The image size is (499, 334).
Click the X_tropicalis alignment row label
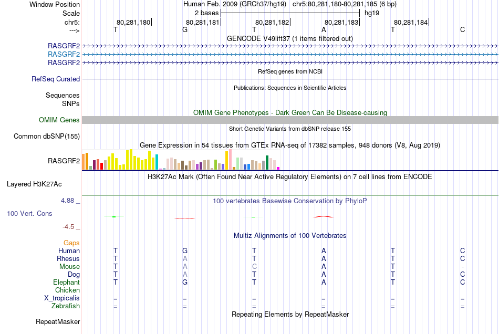pyautogui.click(x=62, y=298)
